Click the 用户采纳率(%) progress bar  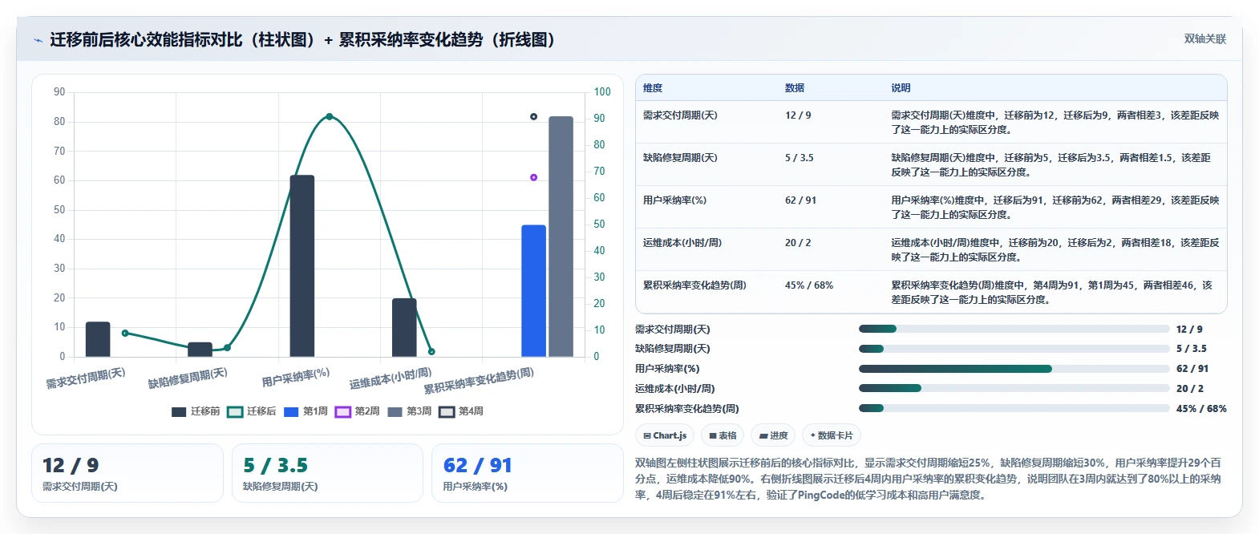tap(1014, 369)
